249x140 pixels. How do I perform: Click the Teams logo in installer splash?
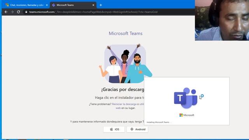[x=186, y=98]
